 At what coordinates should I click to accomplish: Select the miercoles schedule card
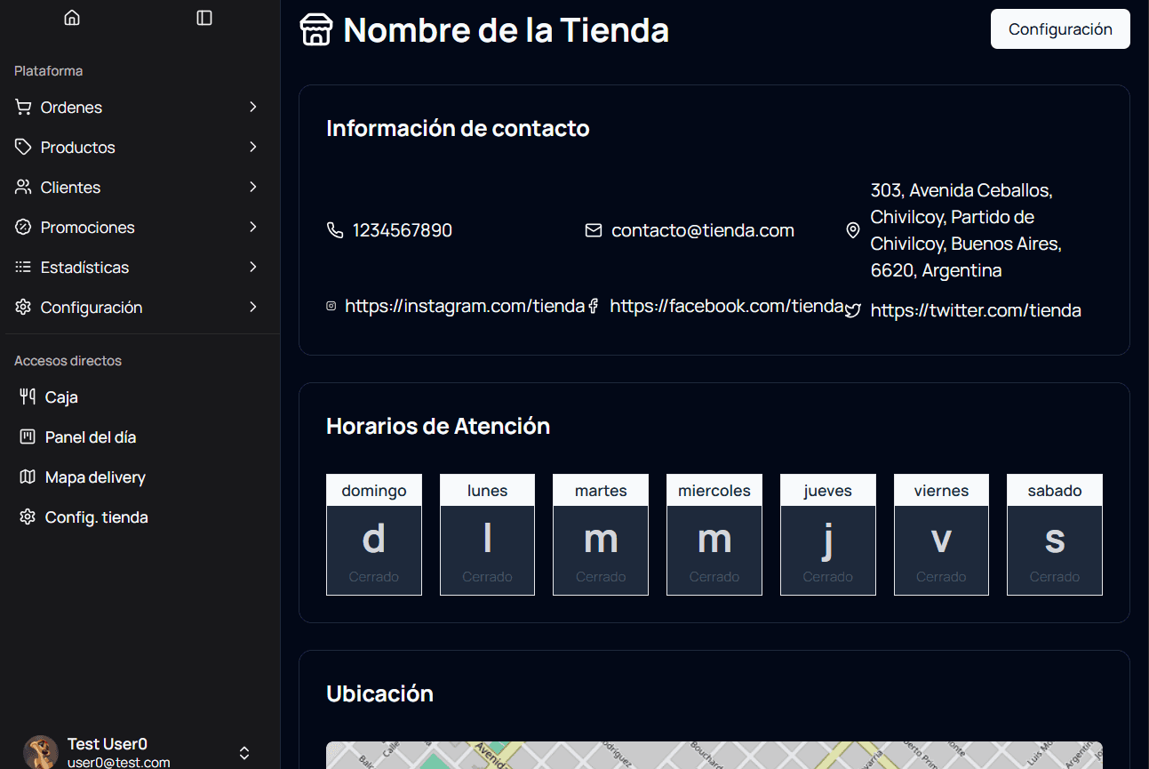714,534
